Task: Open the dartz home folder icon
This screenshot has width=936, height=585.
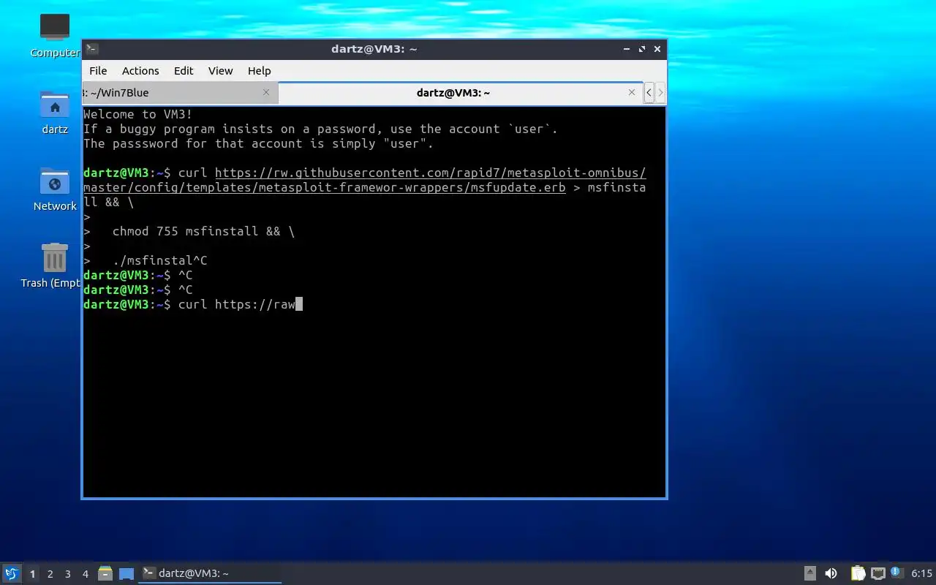Action: point(55,113)
